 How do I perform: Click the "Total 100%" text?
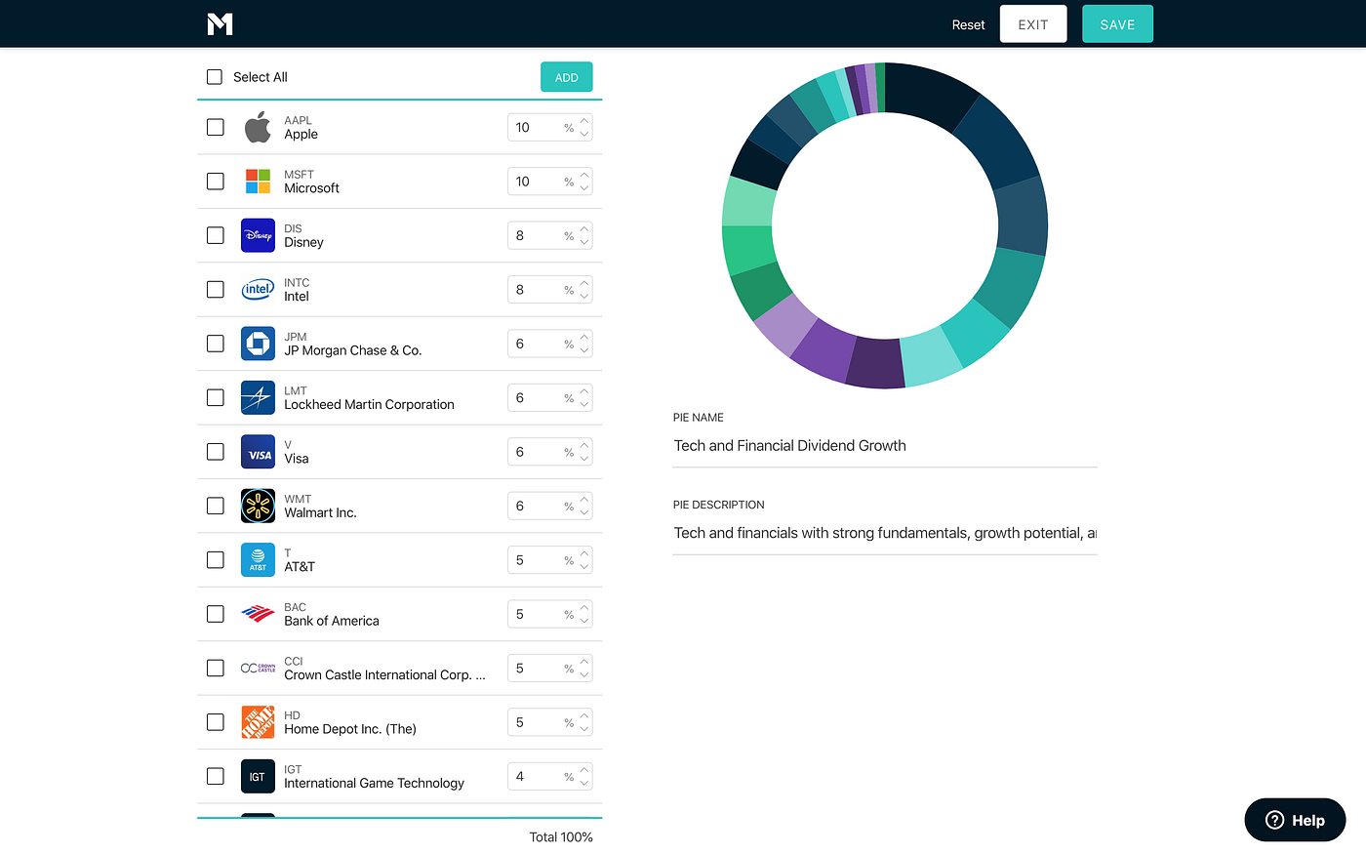[x=561, y=837]
